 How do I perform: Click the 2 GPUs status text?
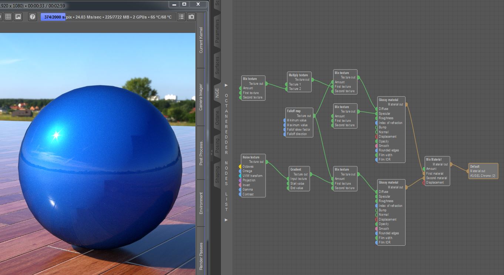[140, 17]
